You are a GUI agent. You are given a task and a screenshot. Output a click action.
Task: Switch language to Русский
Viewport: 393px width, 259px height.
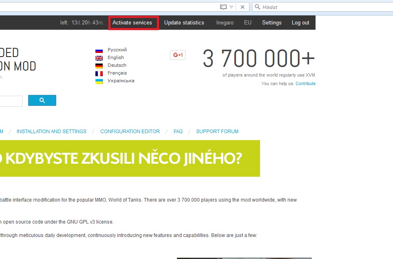click(x=117, y=50)
